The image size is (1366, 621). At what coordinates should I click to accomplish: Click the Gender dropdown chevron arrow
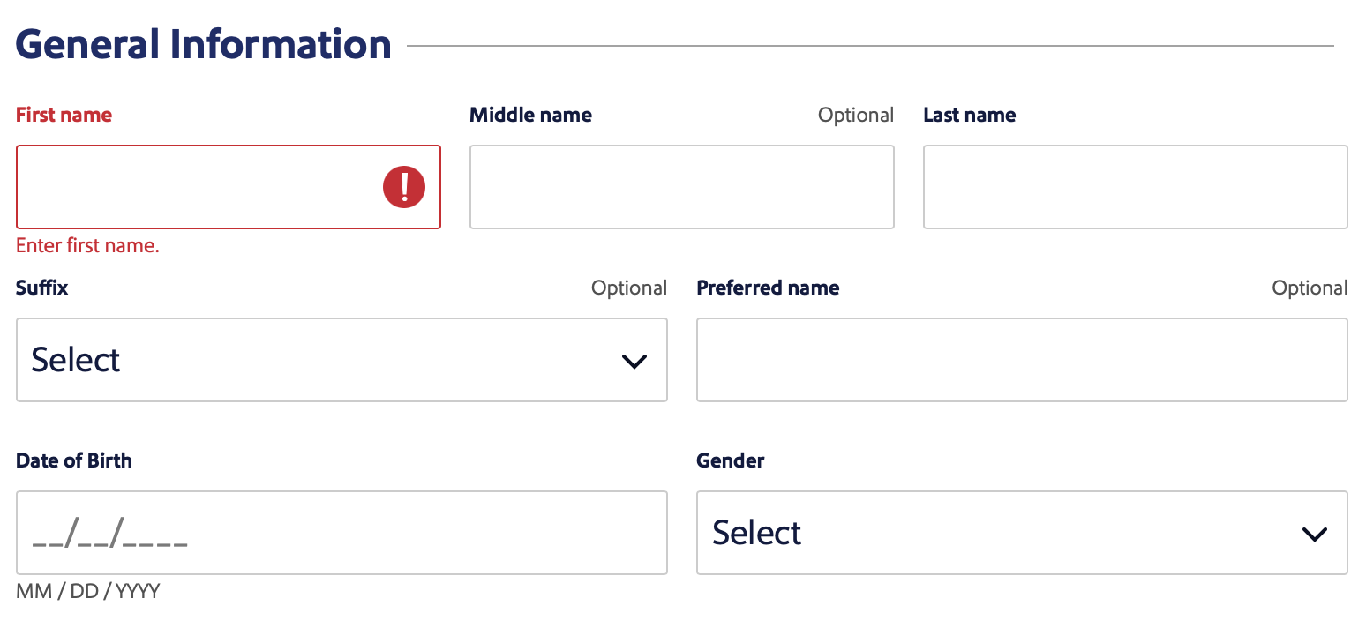1315,534
